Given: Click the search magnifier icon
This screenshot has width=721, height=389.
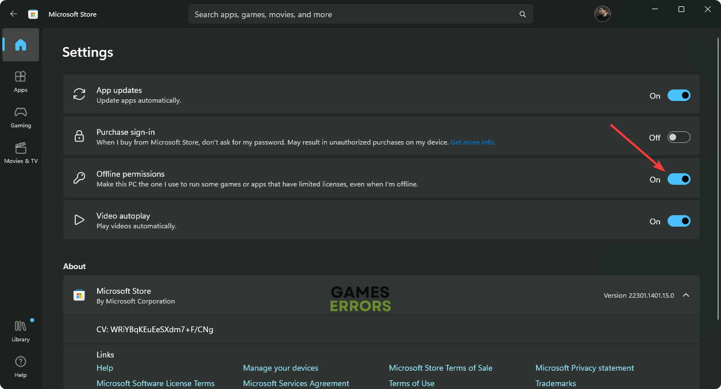Looking at the screenshot, I should tap(522, 14).
